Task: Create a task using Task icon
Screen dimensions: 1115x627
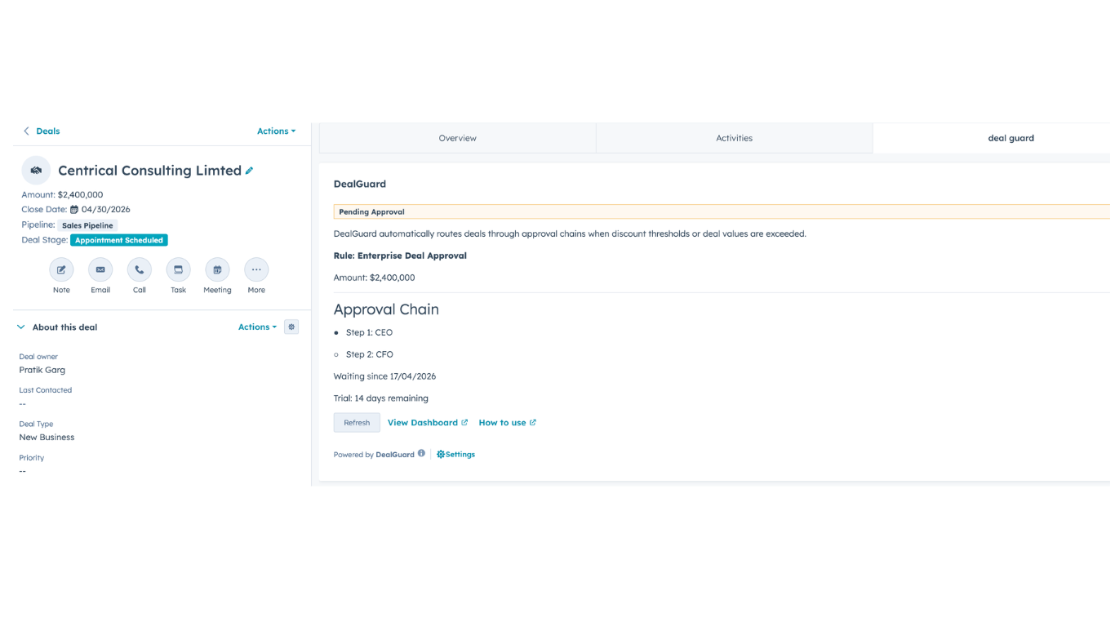Action: [x=178, y=269]
